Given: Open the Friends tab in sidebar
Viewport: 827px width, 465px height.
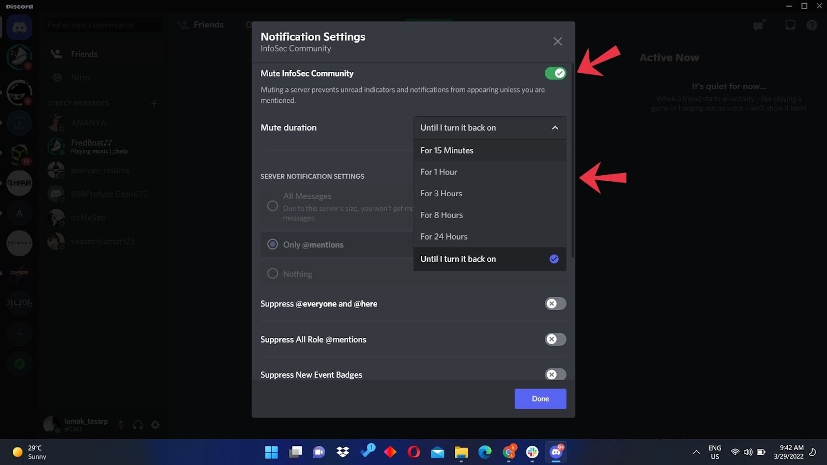Looking at the screenshot, I should click(103, 54).
